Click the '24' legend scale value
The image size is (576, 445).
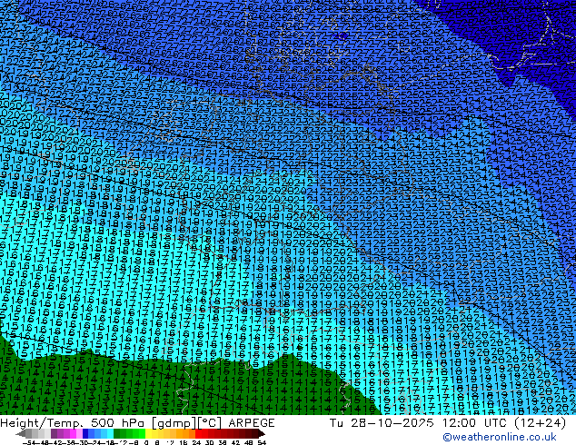(196, 443)
